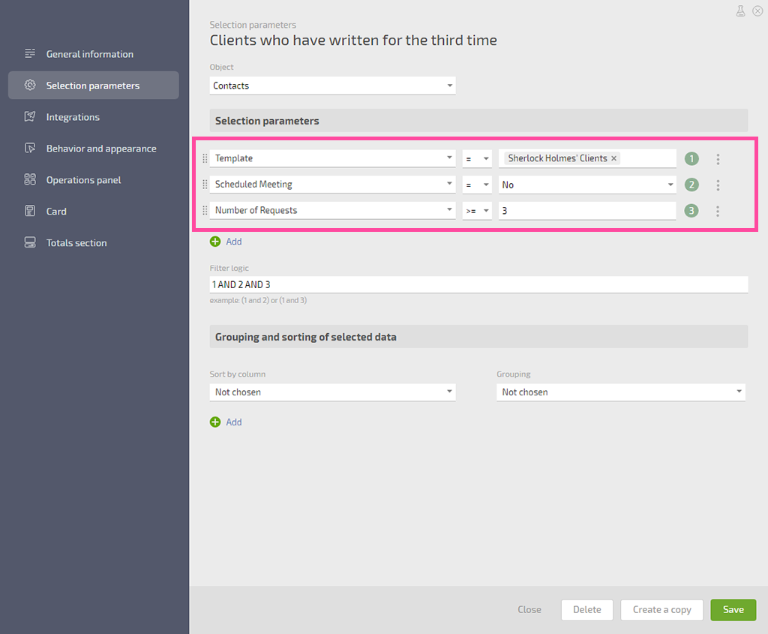Click the General information sidebar icon
This screenshot has width=768, height=634.
tap(30, 53)
